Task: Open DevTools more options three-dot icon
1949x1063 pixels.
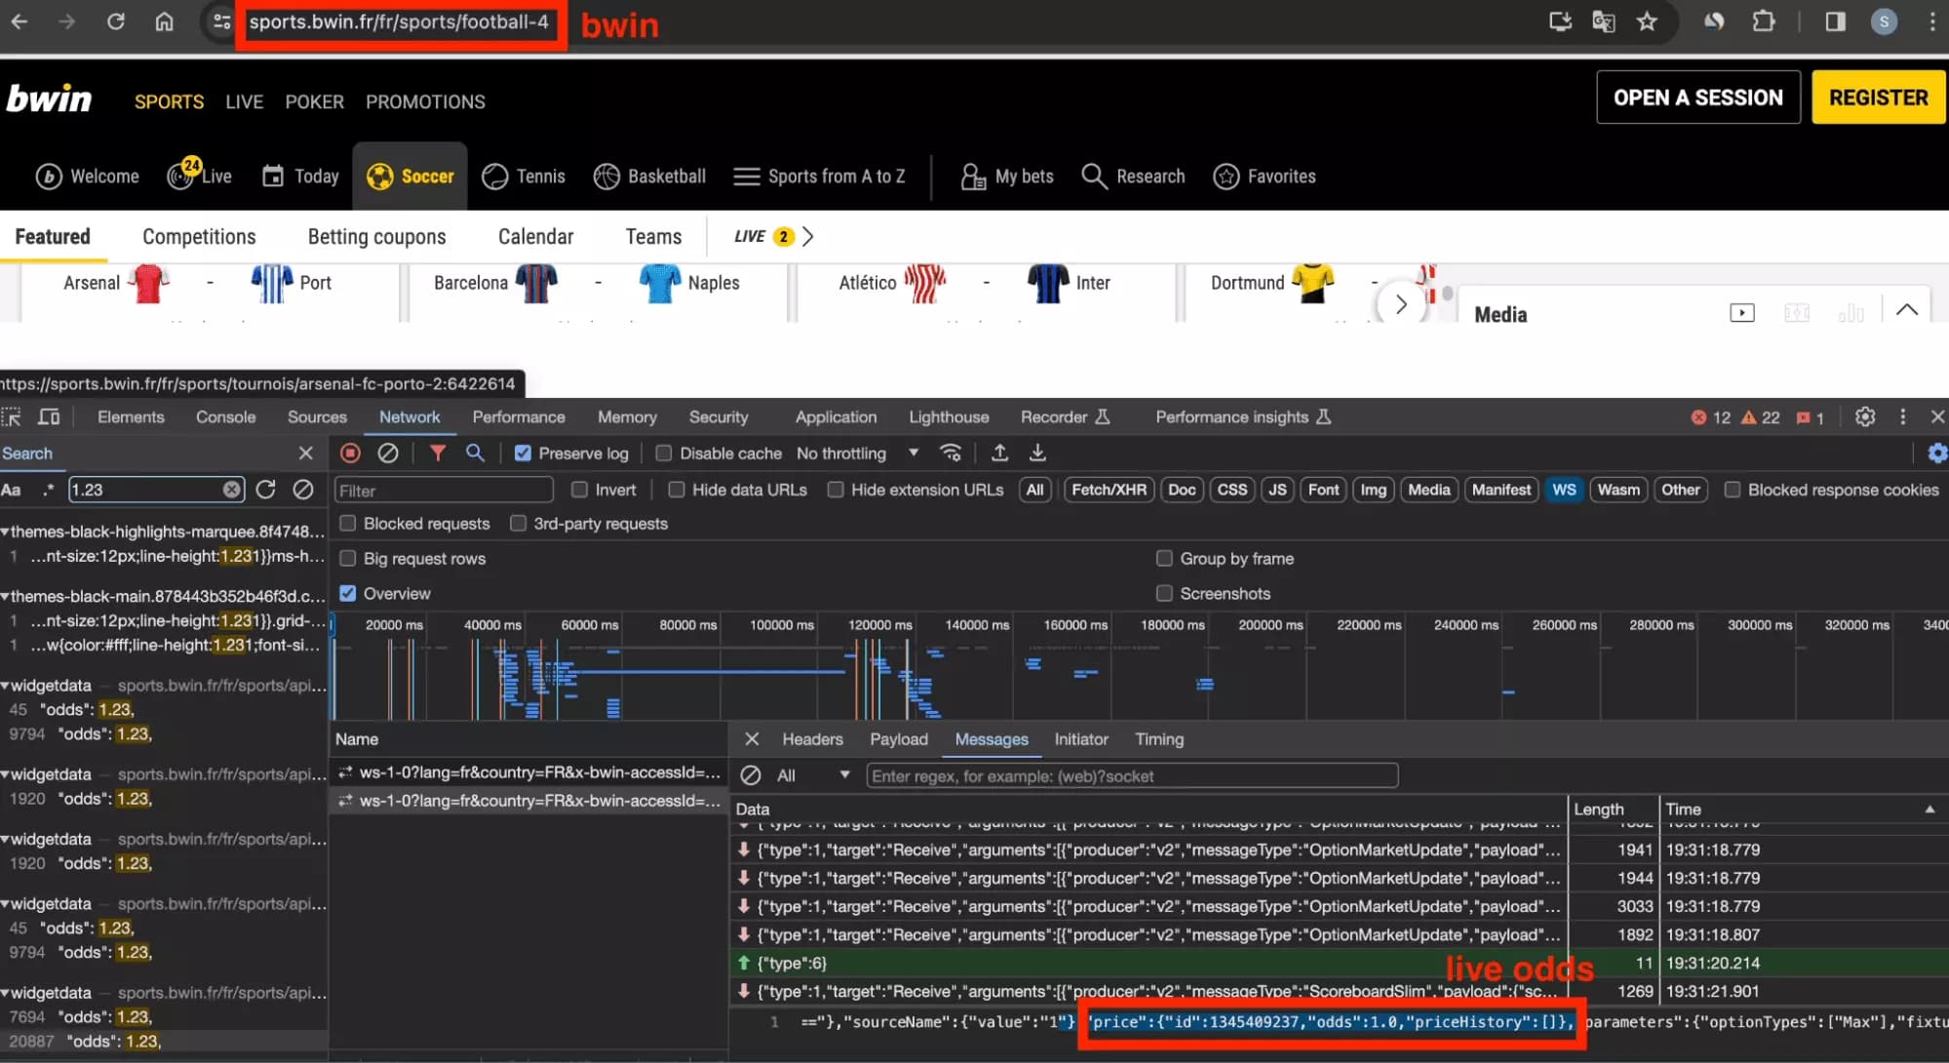Action: pyautogui.click(x=1902, y=417)
